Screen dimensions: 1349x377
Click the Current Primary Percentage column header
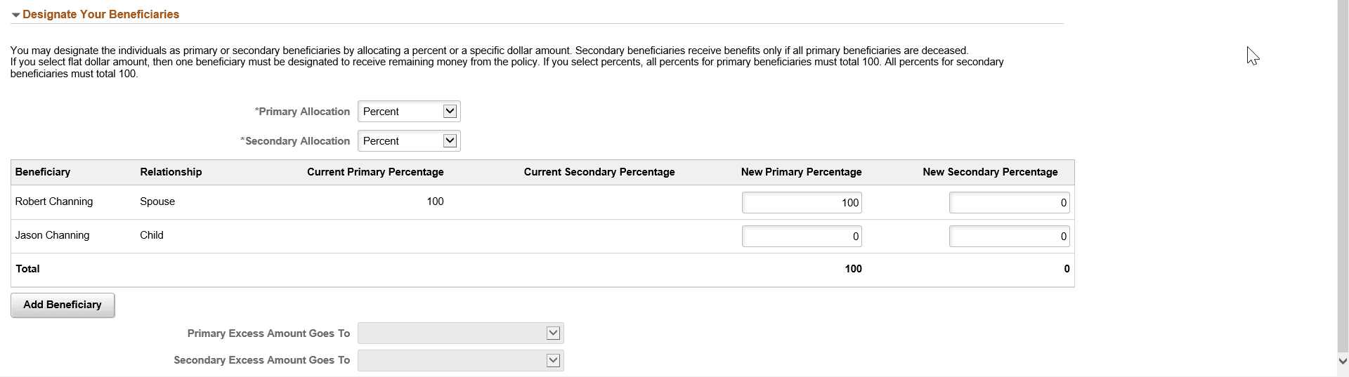[x=375, y=172]
